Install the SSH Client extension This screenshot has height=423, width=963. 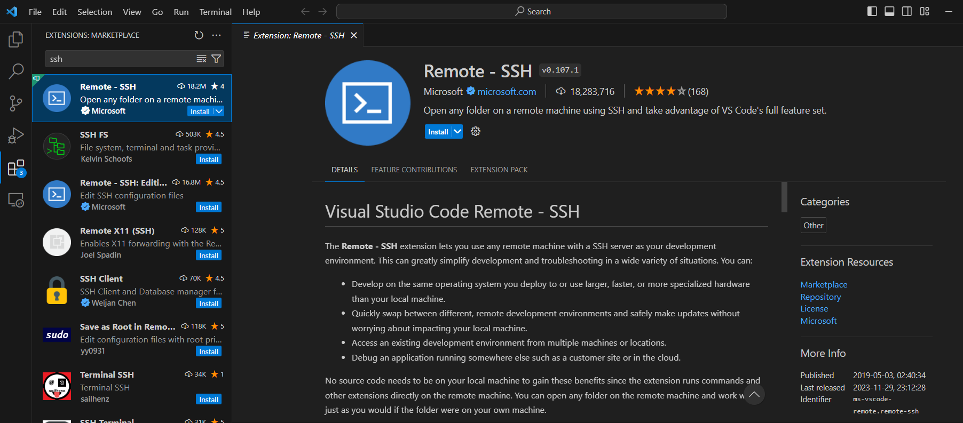tap(209, 303)
